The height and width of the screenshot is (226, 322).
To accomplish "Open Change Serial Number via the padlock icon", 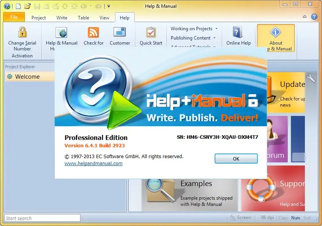I will click(x=22, y=32).
